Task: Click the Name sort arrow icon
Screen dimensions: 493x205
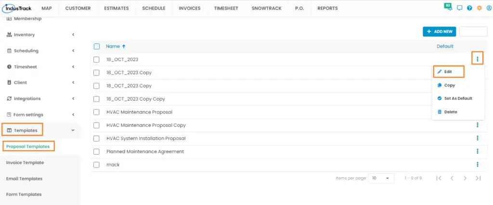Action: pyautogui.click(x=124, y=46)
